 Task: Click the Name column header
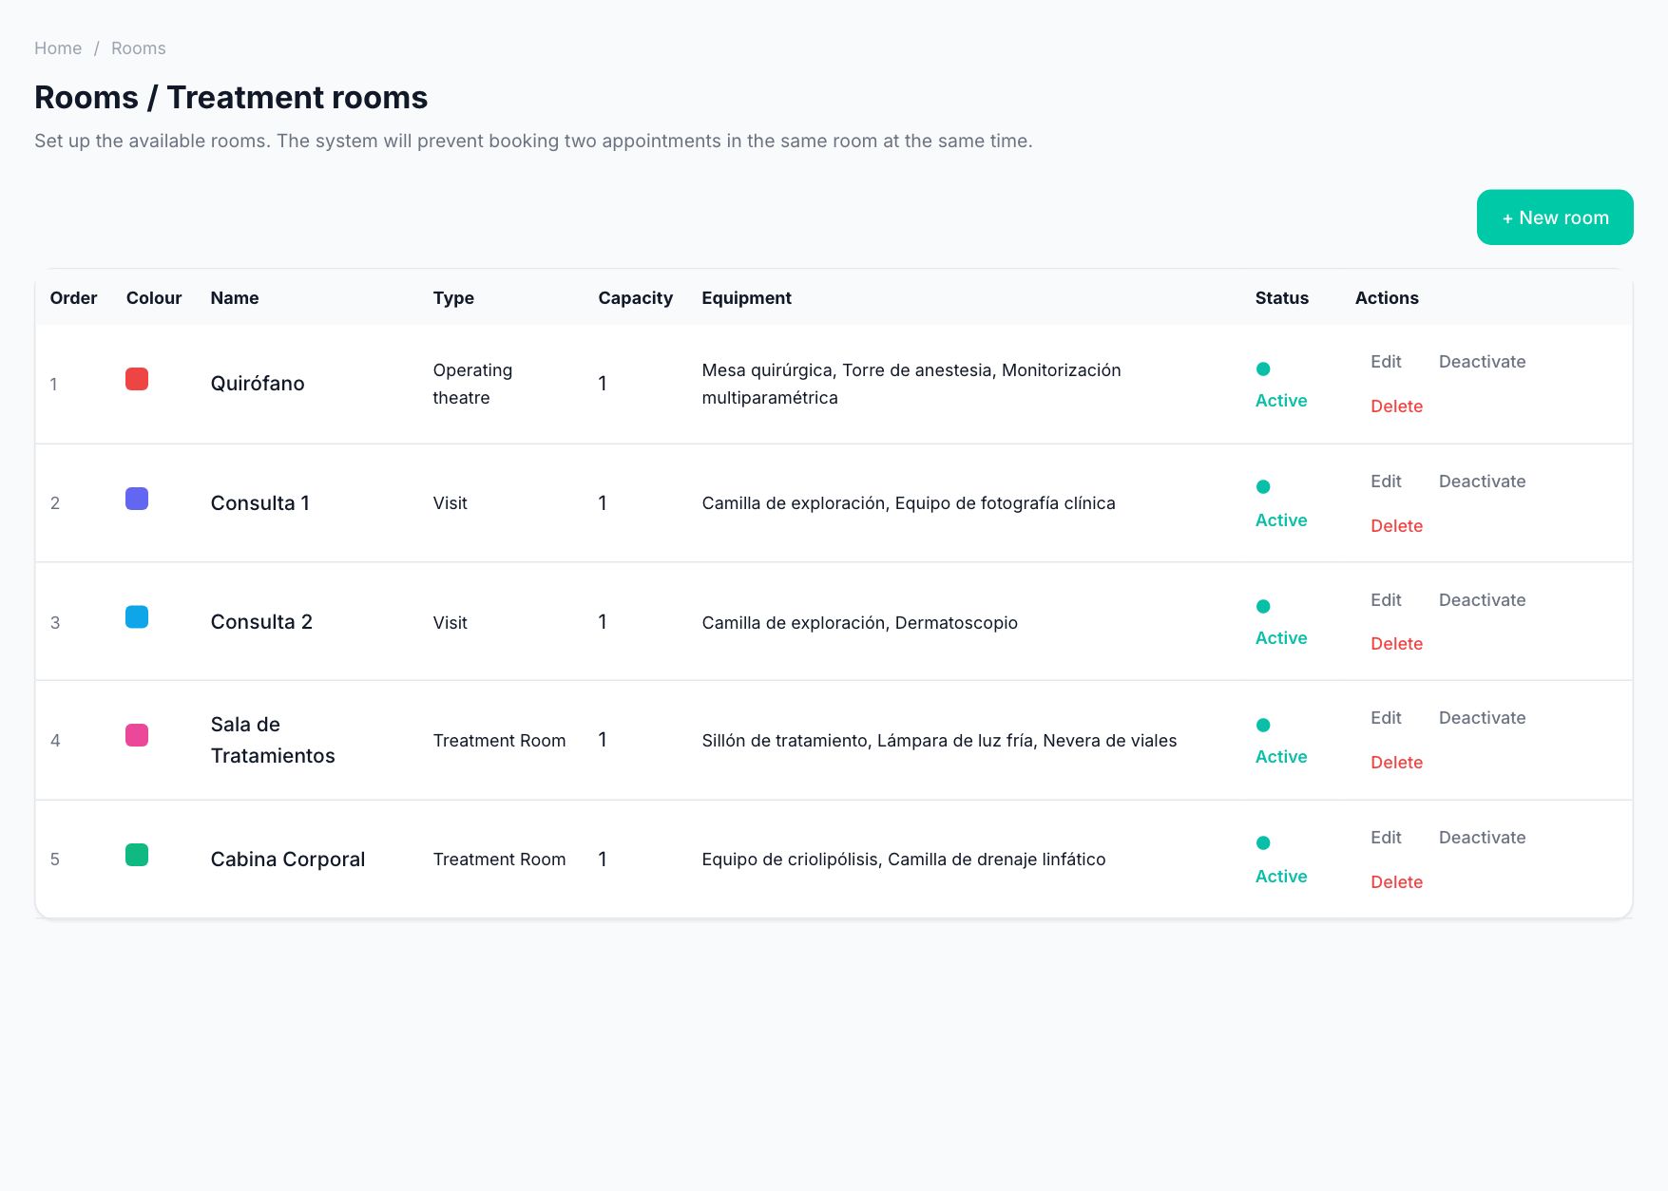(235, 298)
